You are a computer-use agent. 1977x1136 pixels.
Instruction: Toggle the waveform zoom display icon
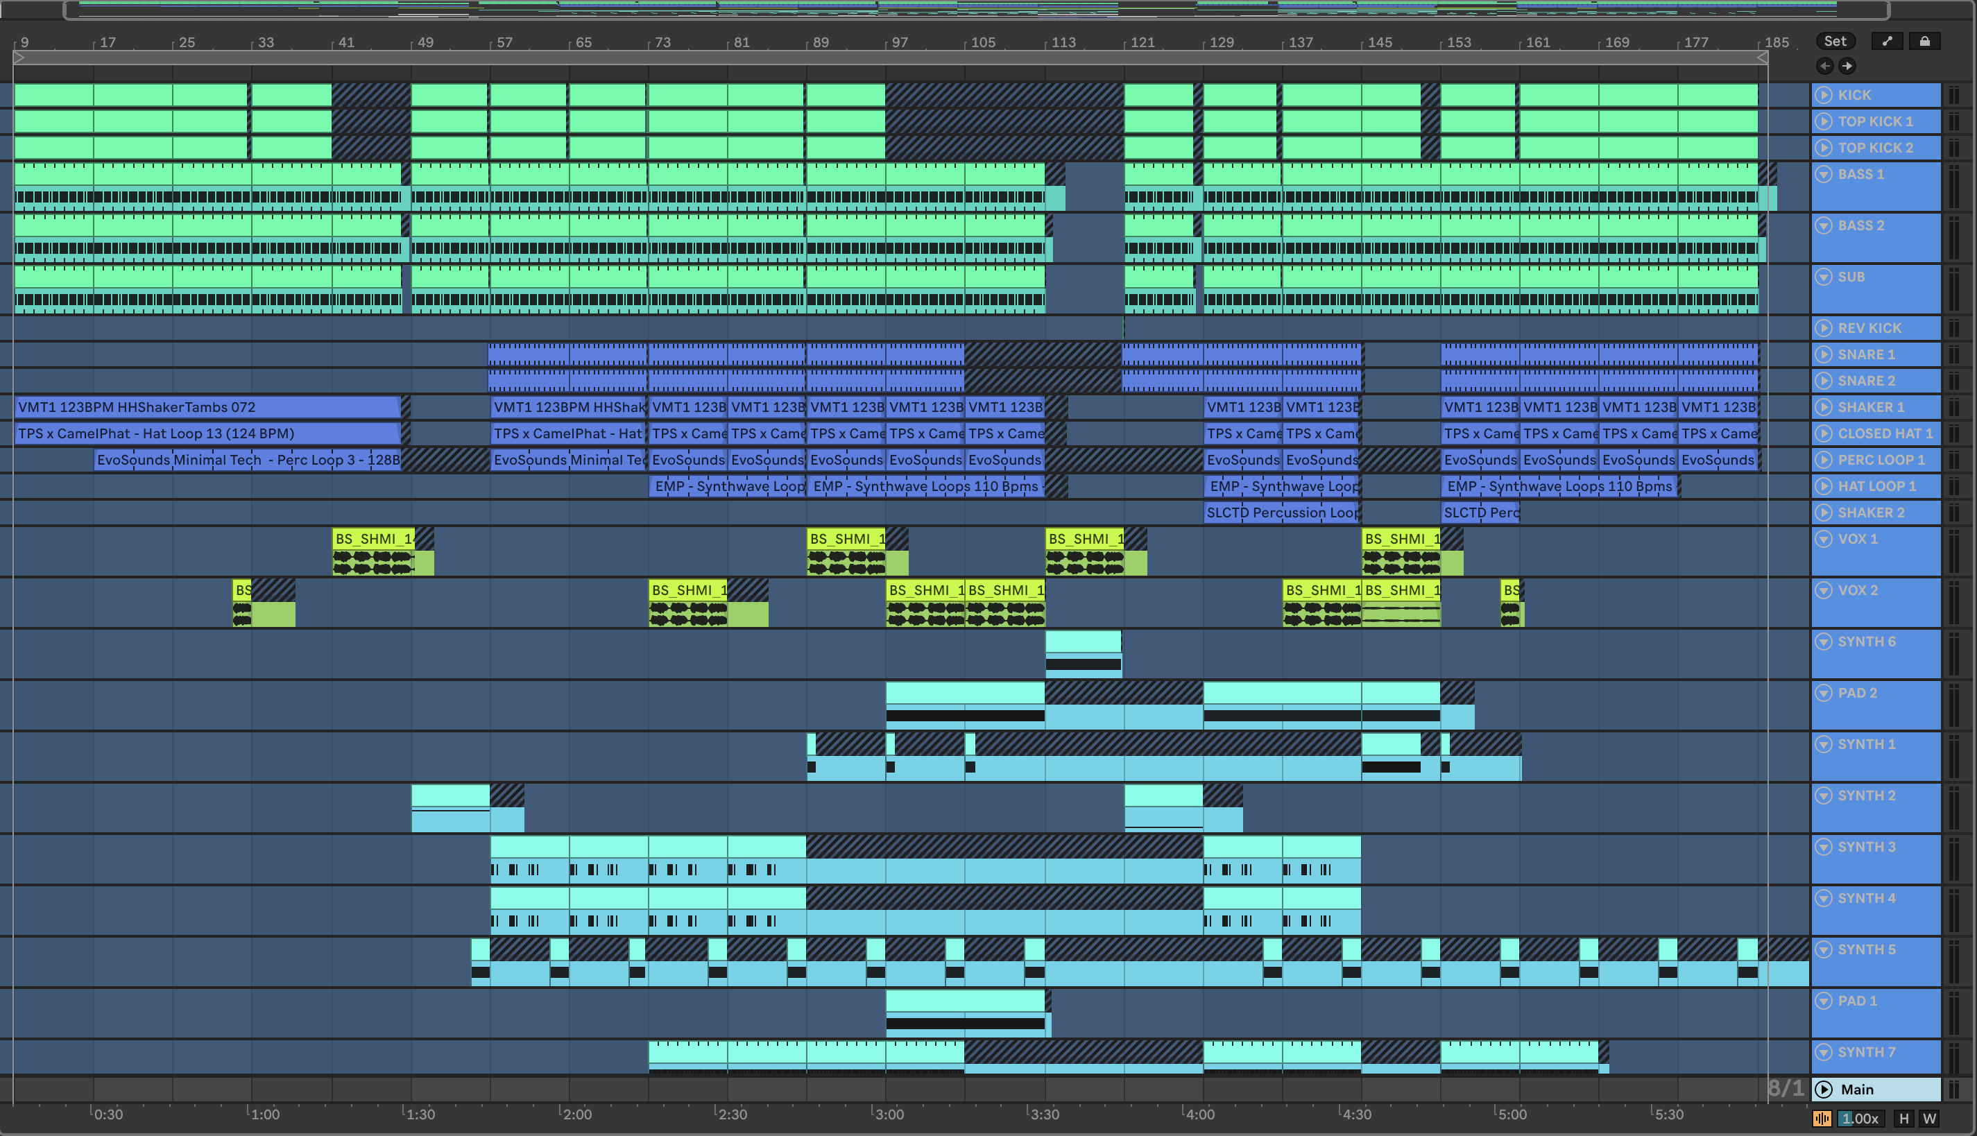point(1822,1119)
